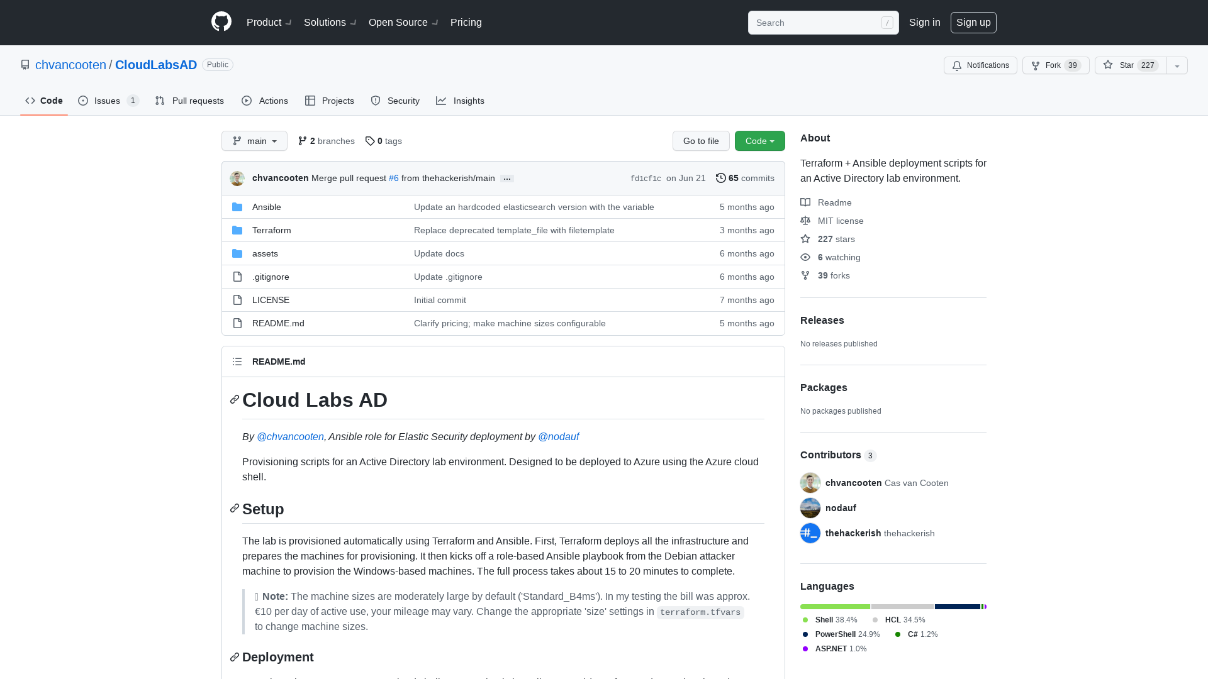Click the tag icon next to 0 tags
This screenshot has height=679, width=1208.
(370, 141)
